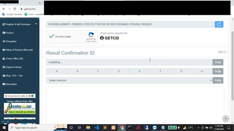Open the cheapkeysale.com ad banner
Viewport: 234px width, 131px height.
tap(20, 108)
